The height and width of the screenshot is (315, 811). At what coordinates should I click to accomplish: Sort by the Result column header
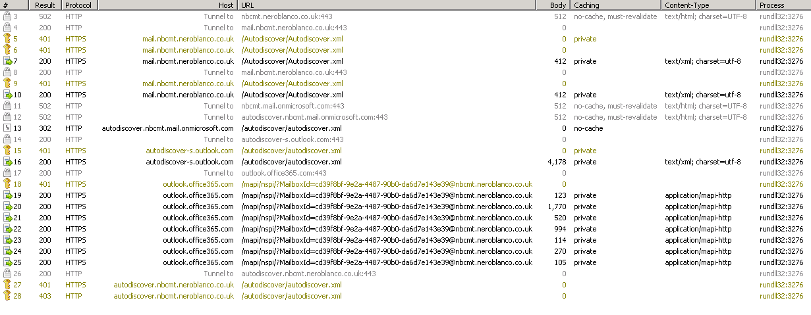point(46,5)
